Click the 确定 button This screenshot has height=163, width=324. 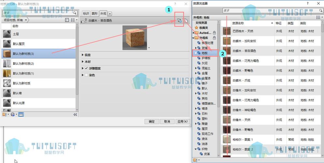pyautogui.click(x=152, y=121)
